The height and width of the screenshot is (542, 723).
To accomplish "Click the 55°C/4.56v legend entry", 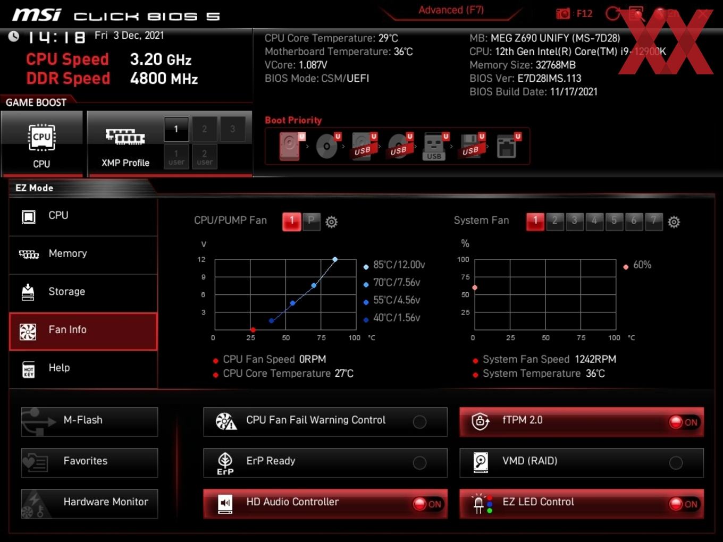I will coord(392,300).
